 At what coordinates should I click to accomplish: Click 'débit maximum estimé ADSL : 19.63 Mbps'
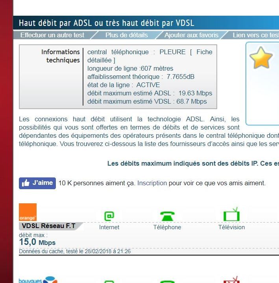[x=150, y=93]
